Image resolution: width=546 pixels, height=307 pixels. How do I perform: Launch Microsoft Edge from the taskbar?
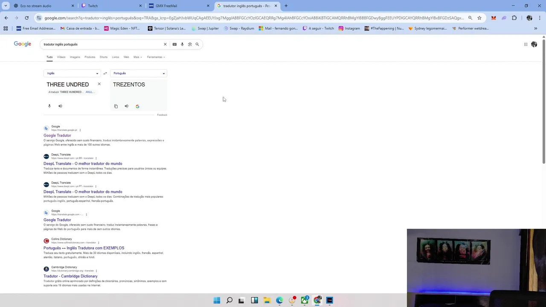(279, 300)
